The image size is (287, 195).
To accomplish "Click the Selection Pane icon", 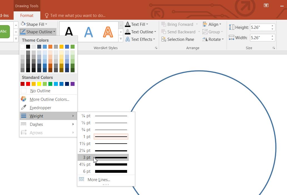I will point(164,39).
